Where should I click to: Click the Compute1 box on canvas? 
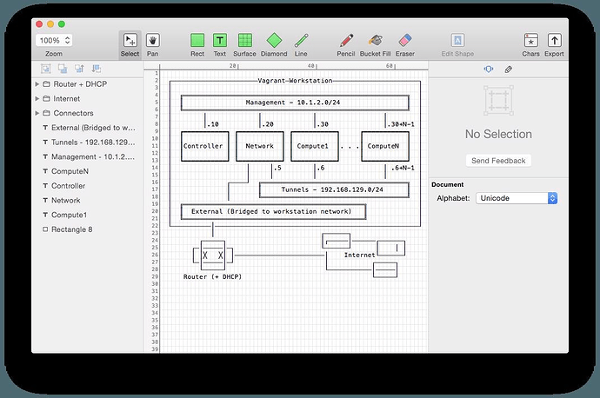[x=315, y=147]
